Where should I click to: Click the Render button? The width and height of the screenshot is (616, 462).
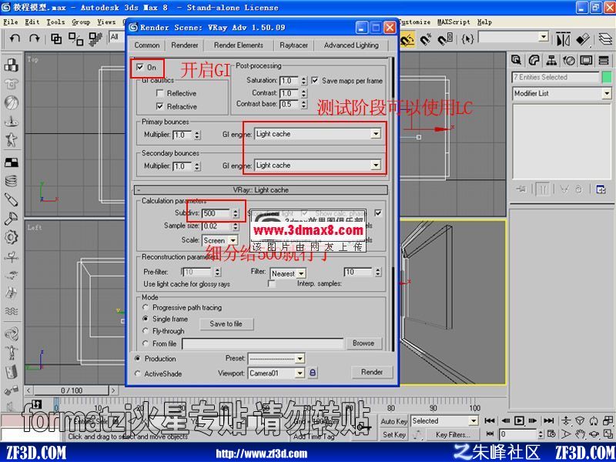(x=372, y=372)
